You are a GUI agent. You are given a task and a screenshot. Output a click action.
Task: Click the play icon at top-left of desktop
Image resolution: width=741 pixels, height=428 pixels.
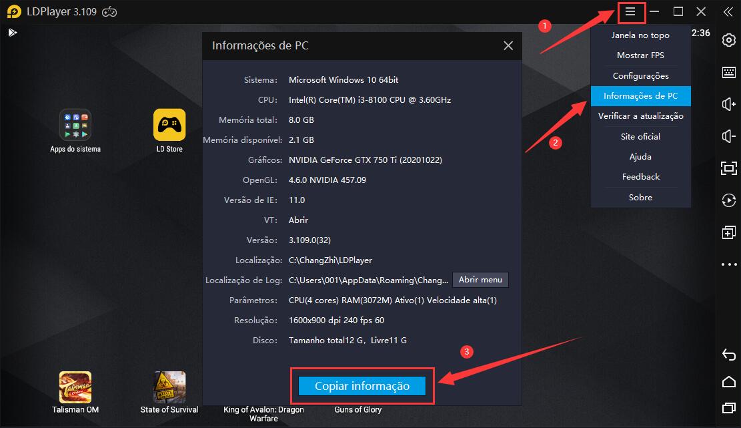click(x=12, y=33)
